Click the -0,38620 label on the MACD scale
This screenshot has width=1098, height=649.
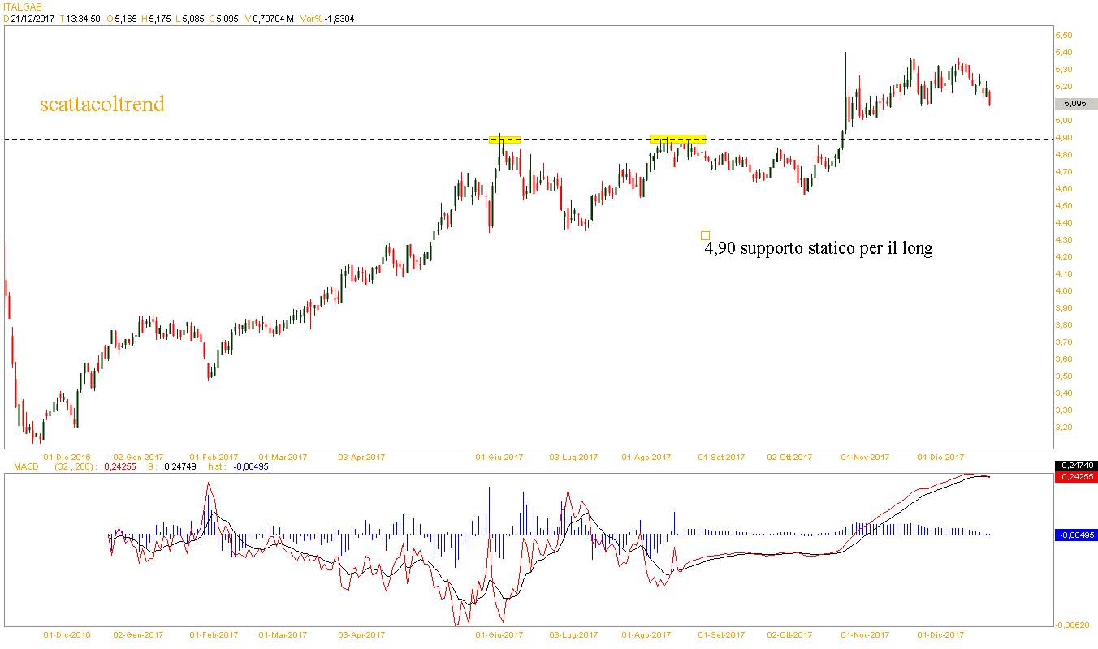(x=1071, y=625)
